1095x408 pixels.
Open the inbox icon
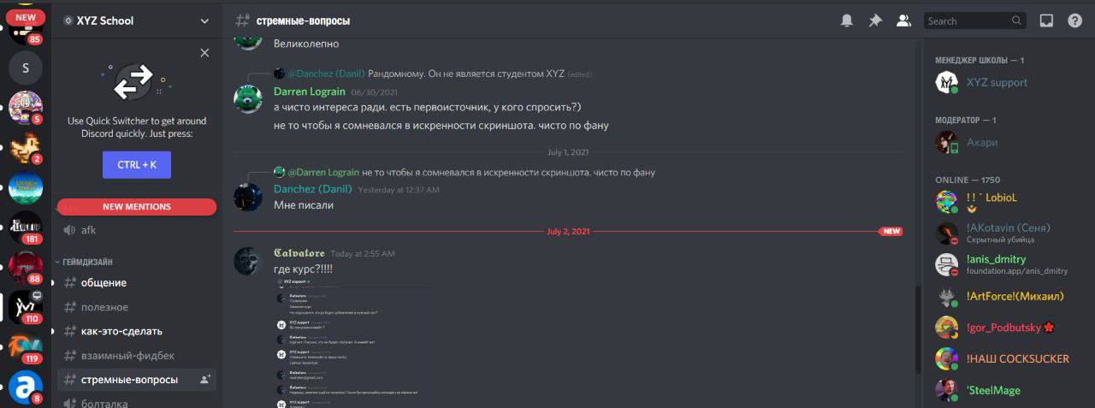tap(1045, 21)
